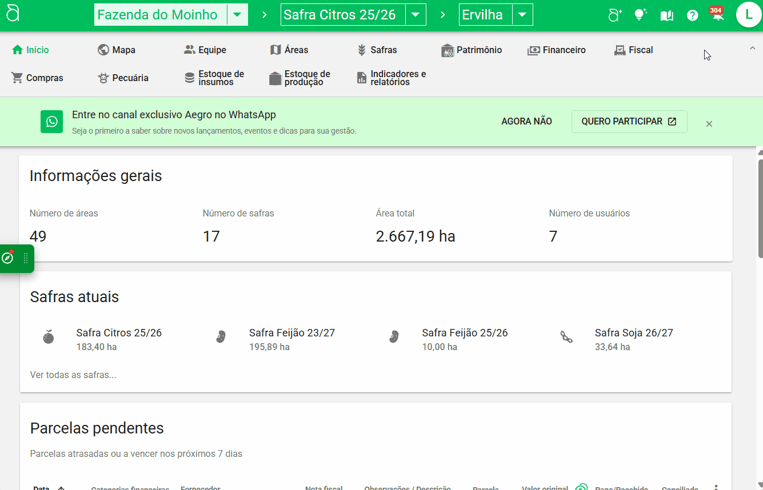The image size is (763, 490).
Task: Go to Início home menu
Action: (30, 50)
